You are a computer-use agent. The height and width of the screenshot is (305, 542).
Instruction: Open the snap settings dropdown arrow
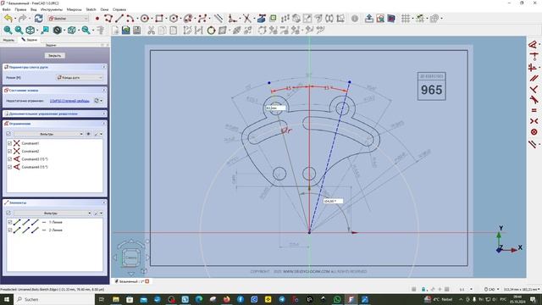point(427,19)
